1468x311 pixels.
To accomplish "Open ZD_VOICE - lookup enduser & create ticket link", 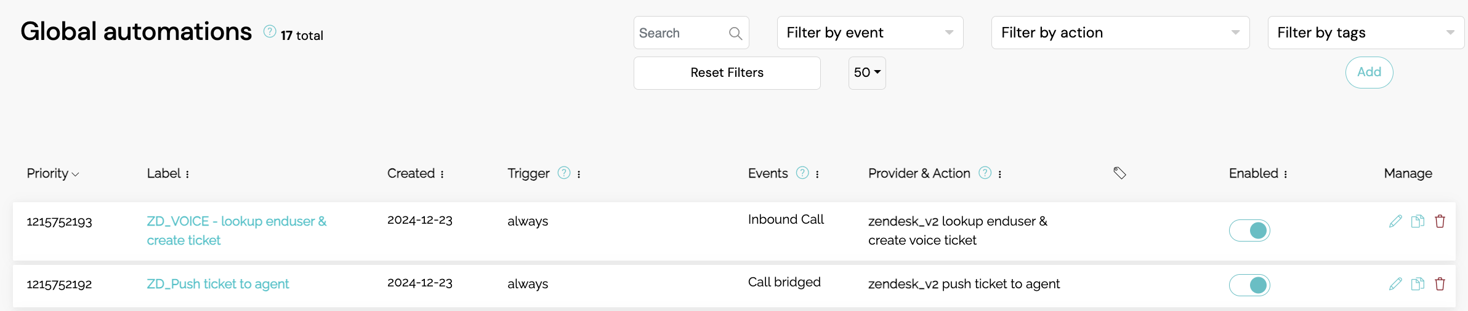I will coord(236,230).
